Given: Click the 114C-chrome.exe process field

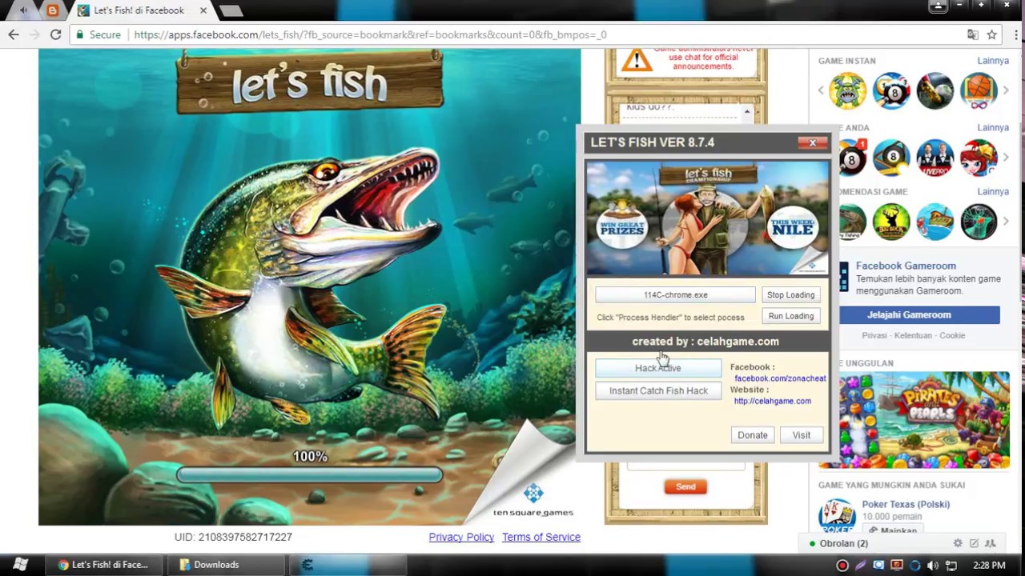Looking at the screenshot, I should tap(675, 294).
